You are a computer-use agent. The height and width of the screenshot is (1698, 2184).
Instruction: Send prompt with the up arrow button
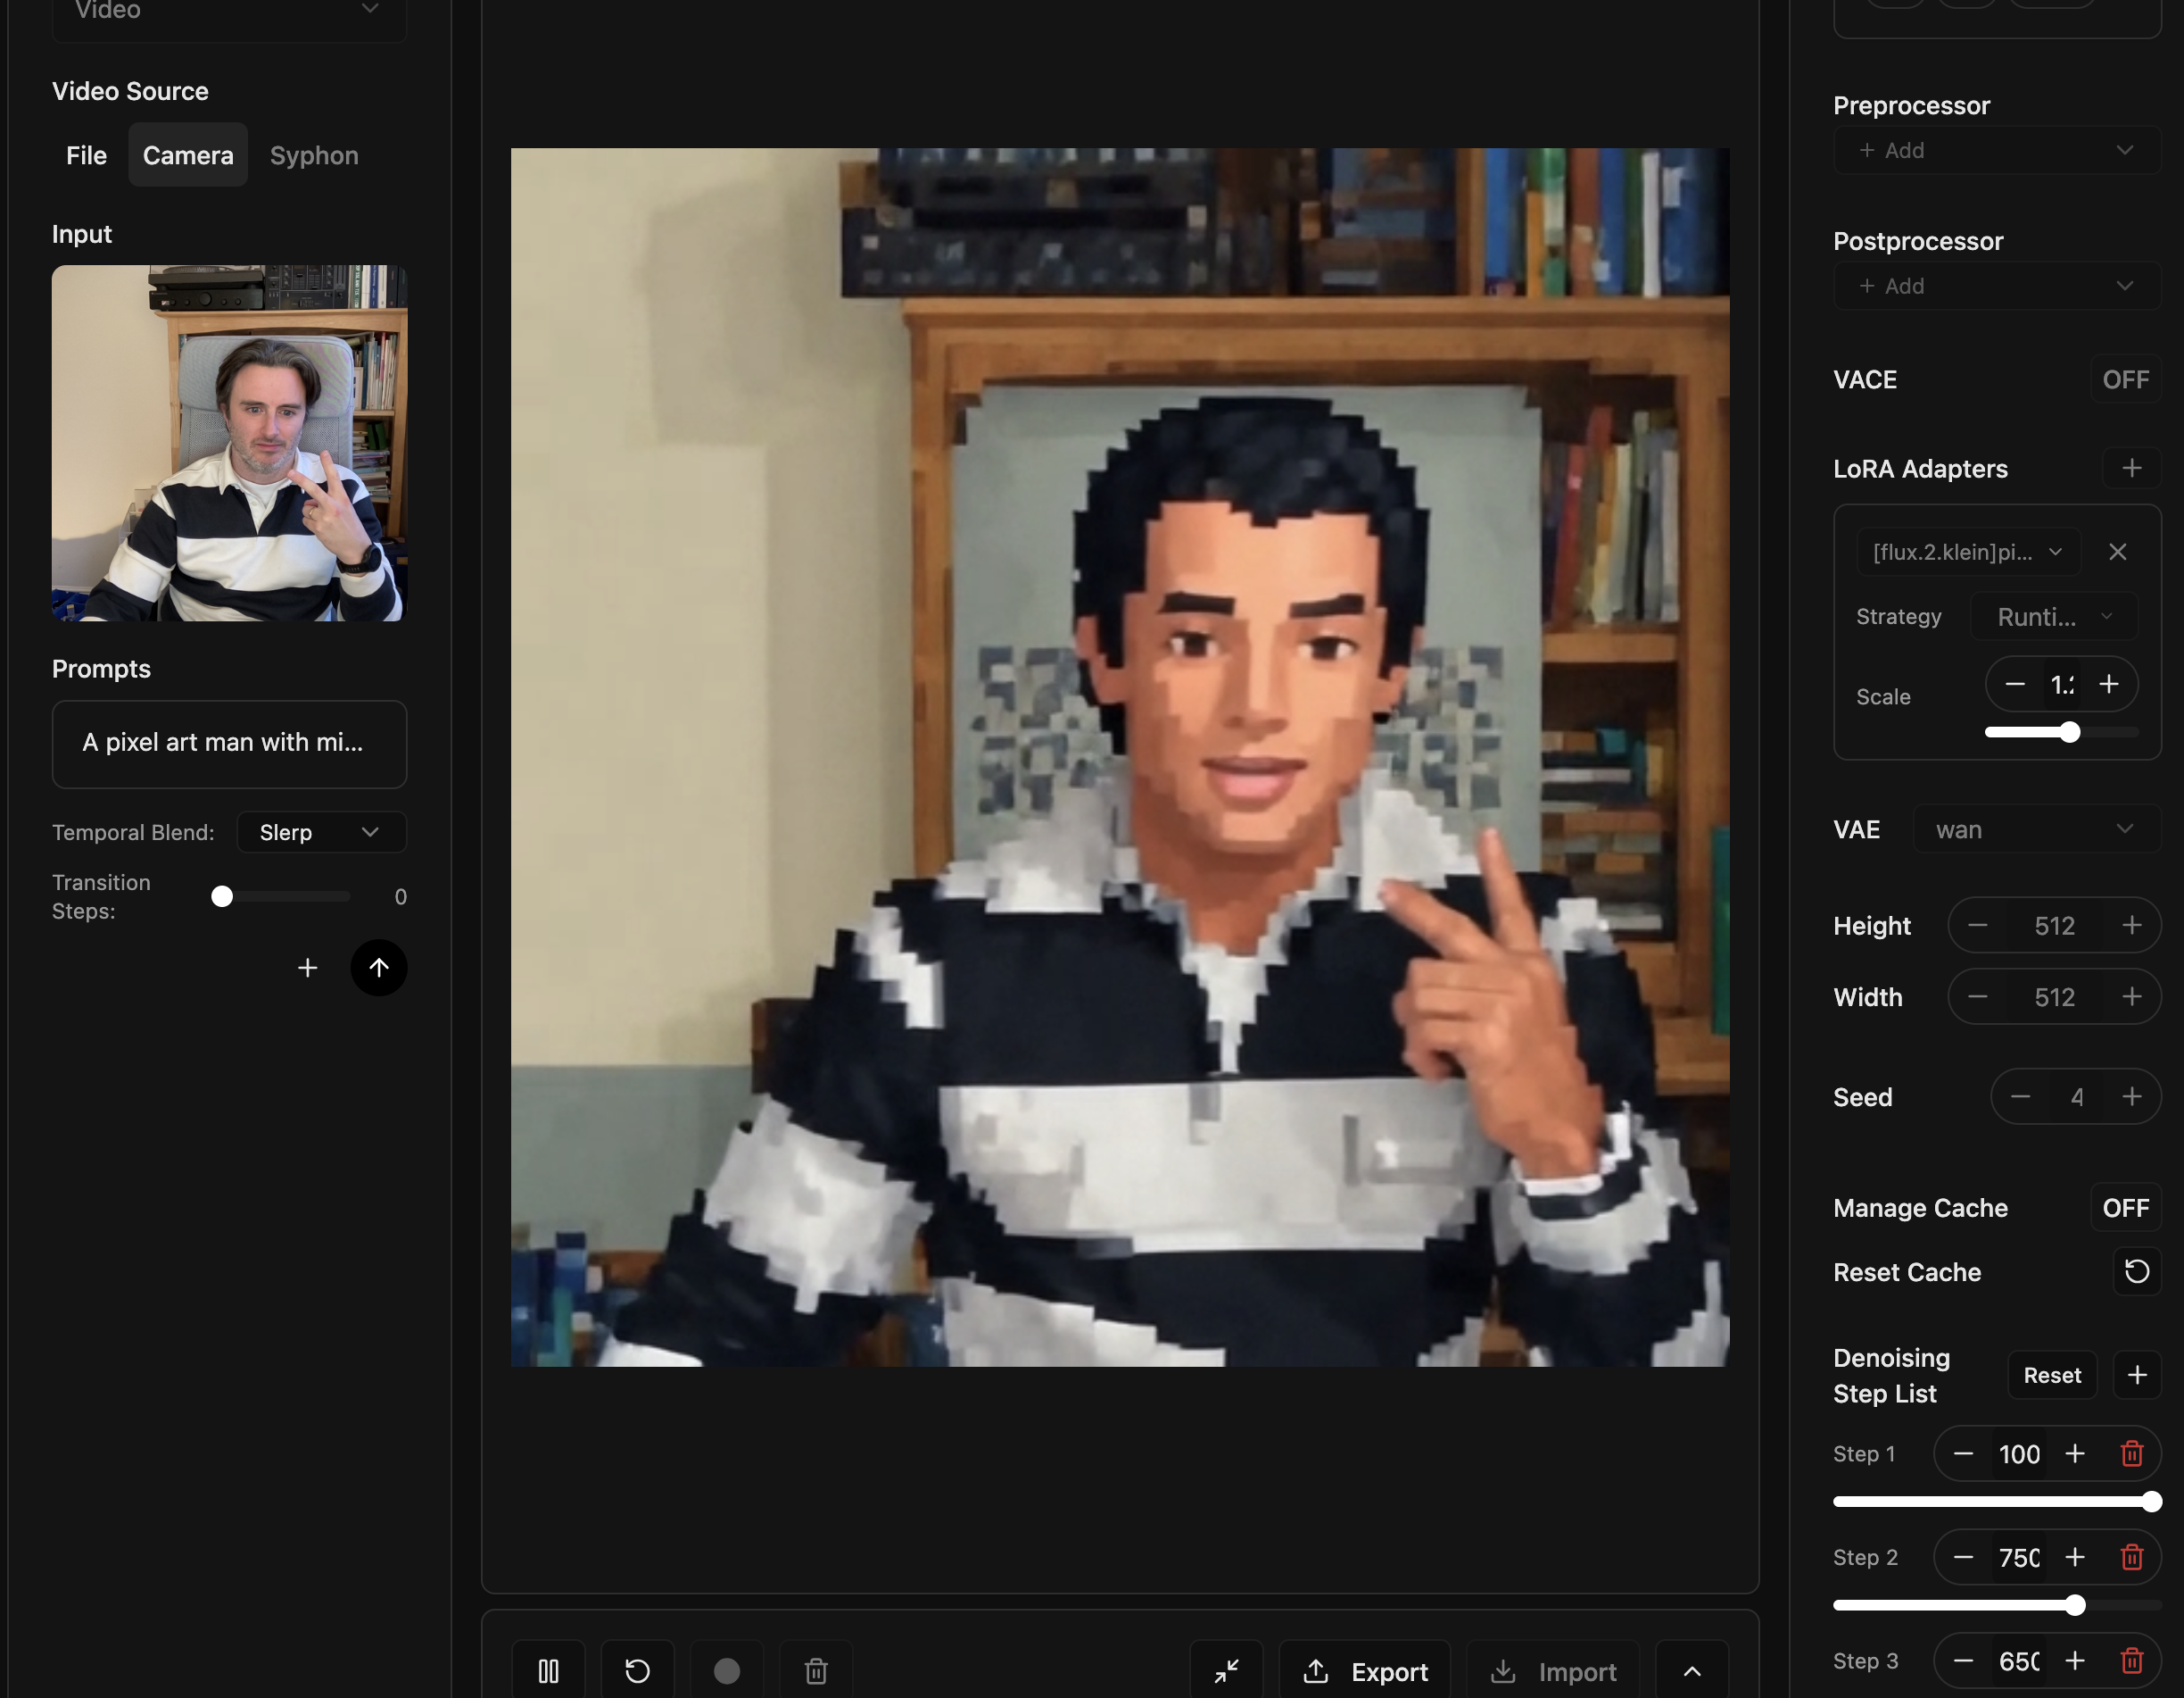[378, 967]
